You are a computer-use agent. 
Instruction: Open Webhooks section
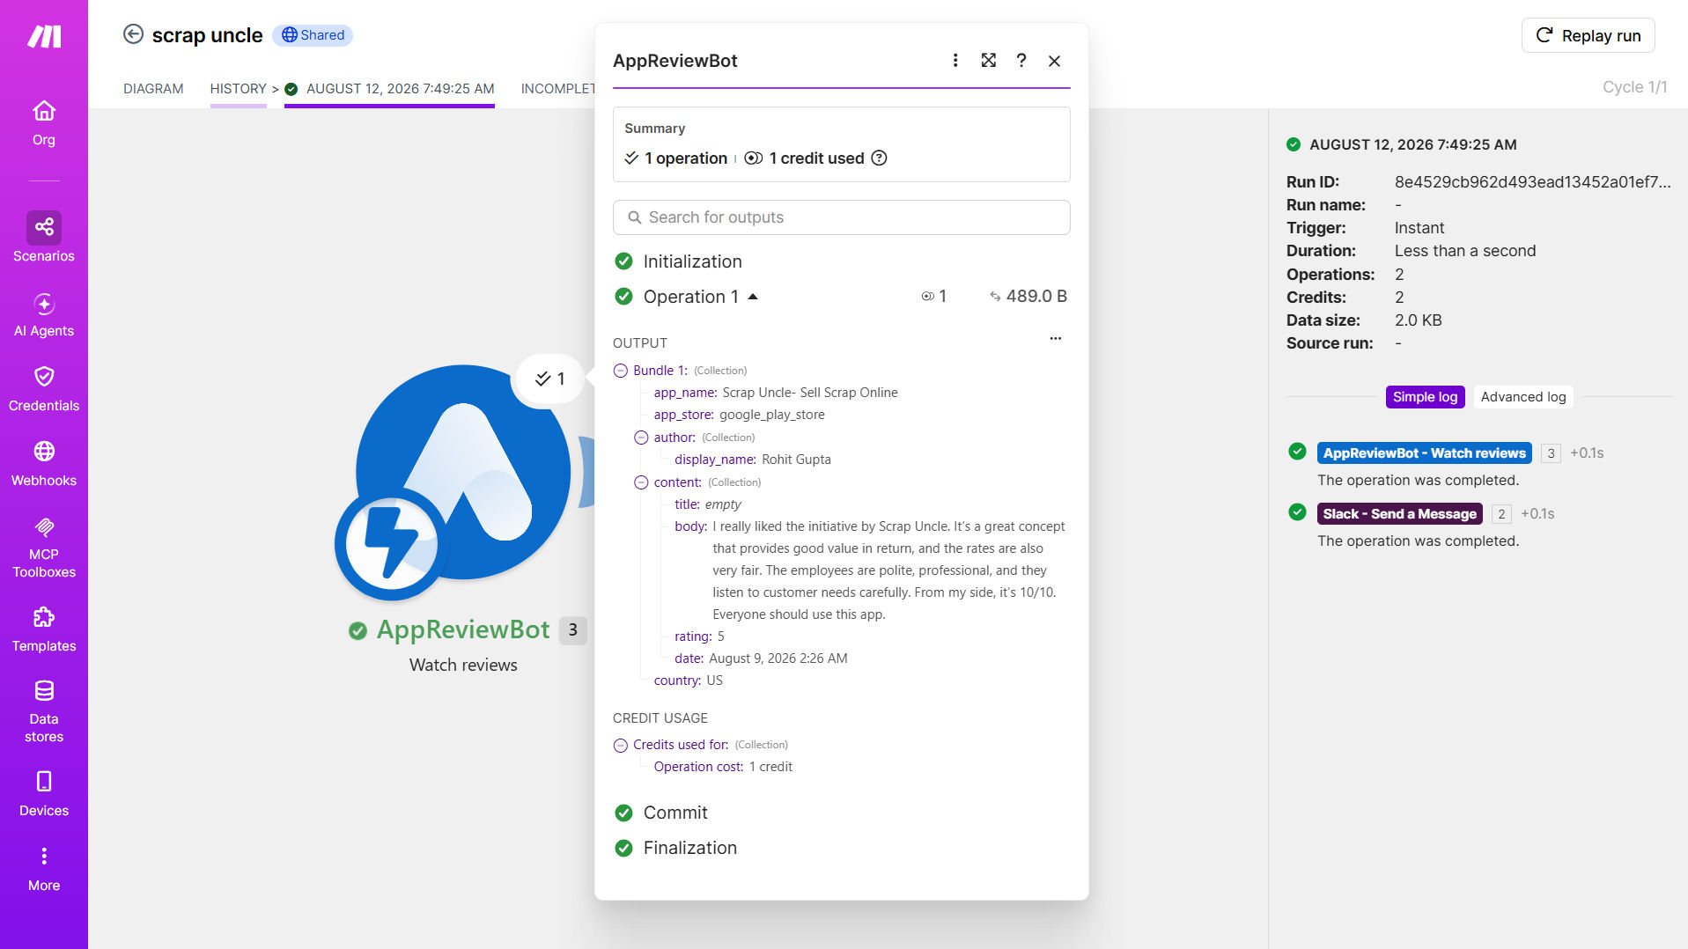tap(44, 464)
